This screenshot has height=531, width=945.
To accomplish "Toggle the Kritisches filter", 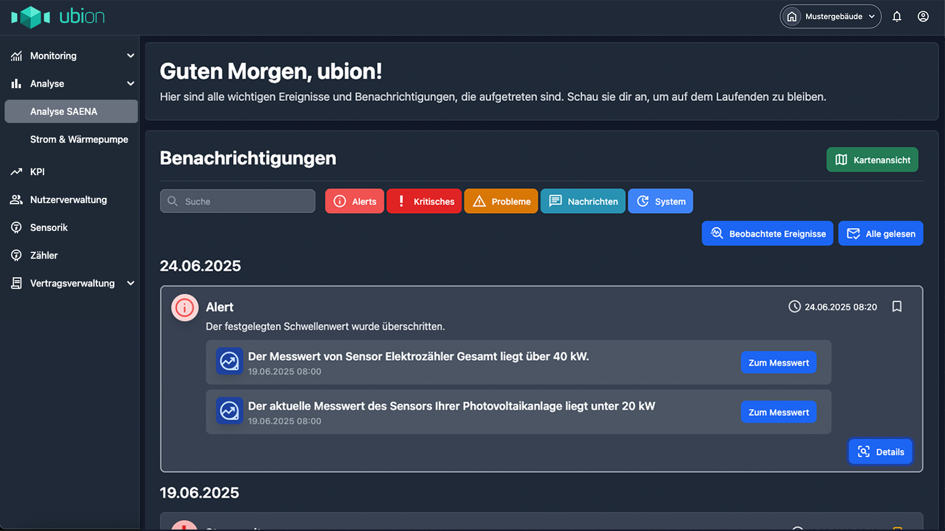I will (424, 202).
